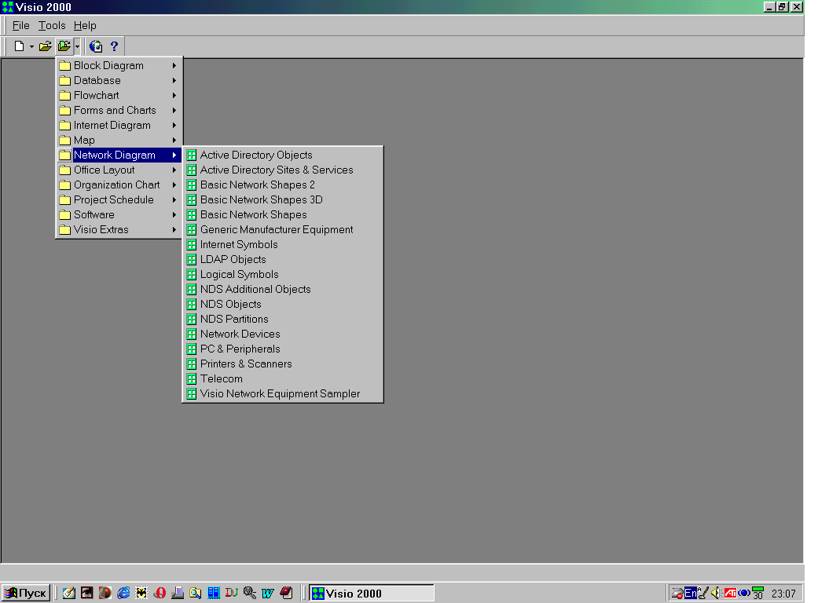Click Visio 2000 taskbar button
829x603 pixels.
point(372,593)
